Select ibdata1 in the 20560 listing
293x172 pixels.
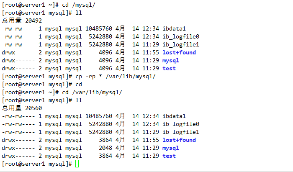click(174, 116)
